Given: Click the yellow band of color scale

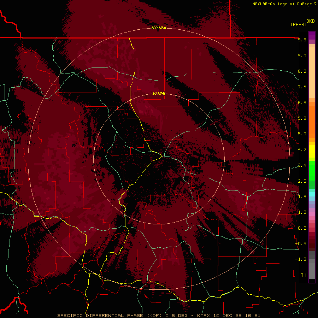Looking at the screenshot, I should [x=312, y=151].
